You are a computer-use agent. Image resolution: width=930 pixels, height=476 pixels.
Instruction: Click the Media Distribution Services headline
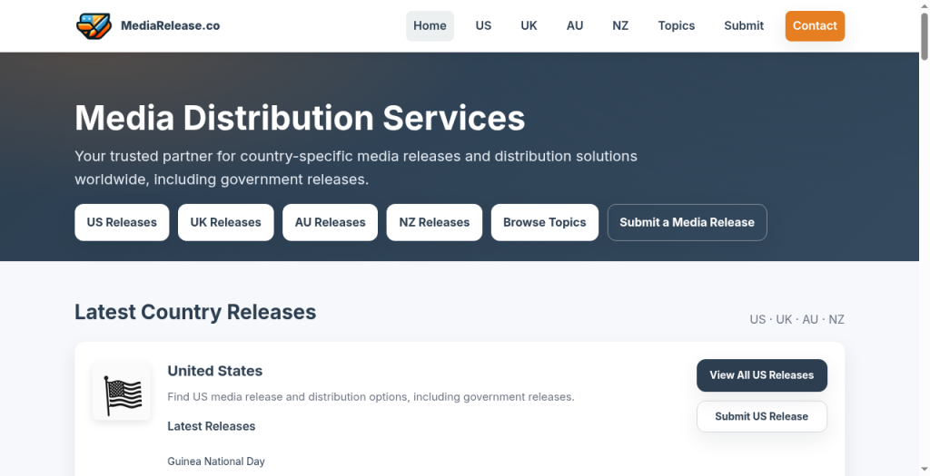300,117
